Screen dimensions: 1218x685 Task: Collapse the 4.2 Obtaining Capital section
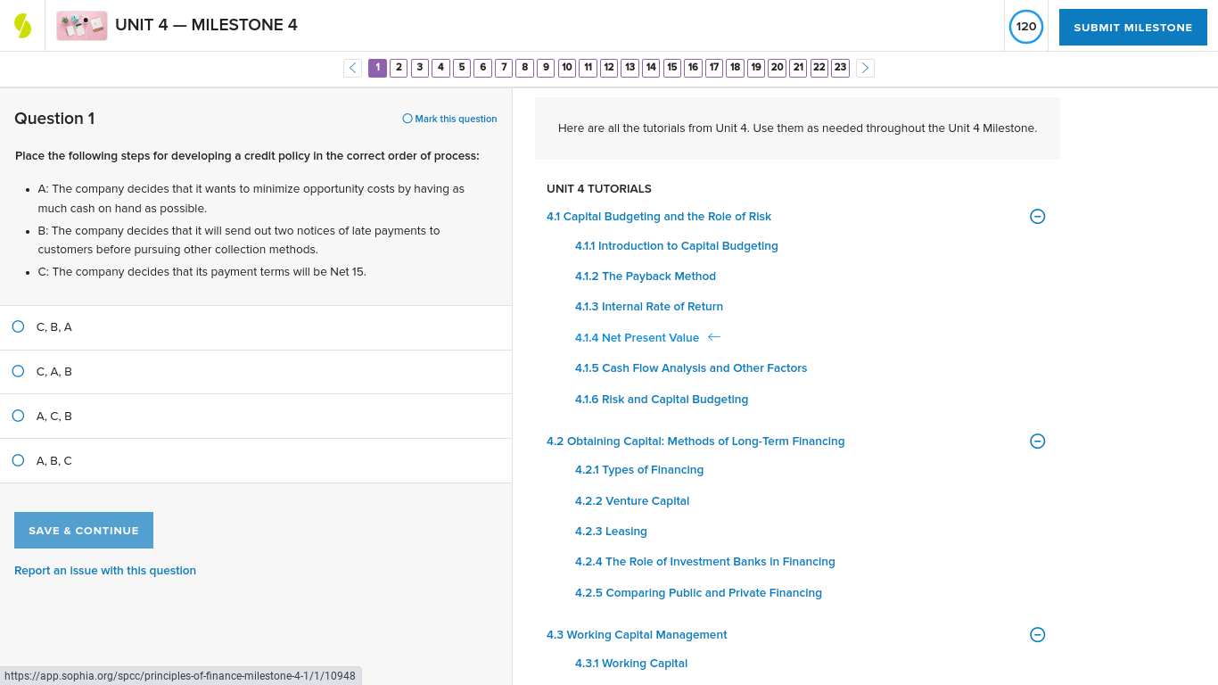(x=1037, y=441)
